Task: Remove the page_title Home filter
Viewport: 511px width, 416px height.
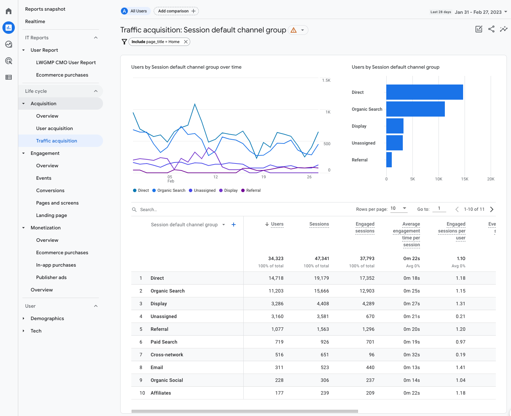Action: (186, 42)
